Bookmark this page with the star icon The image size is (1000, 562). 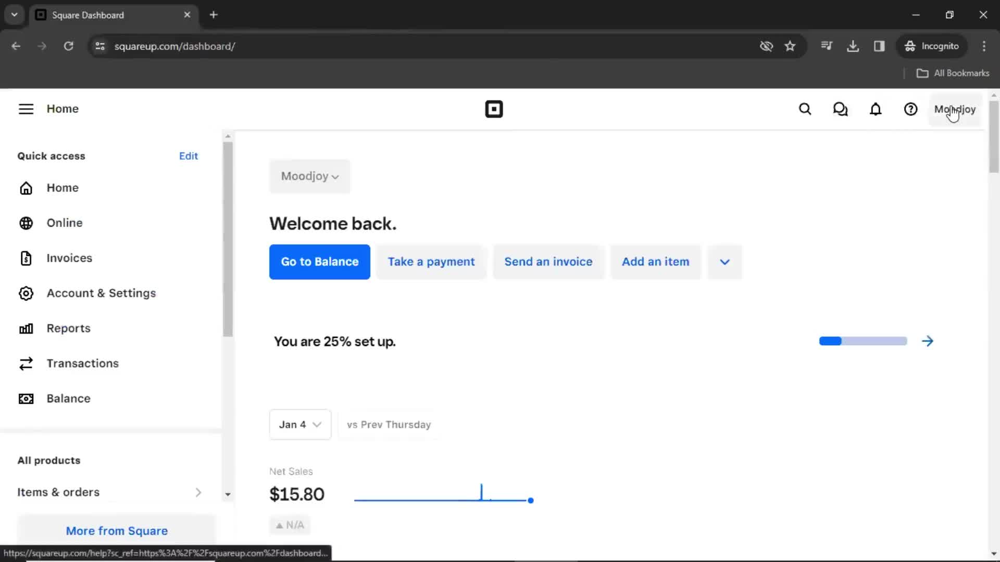790,46
